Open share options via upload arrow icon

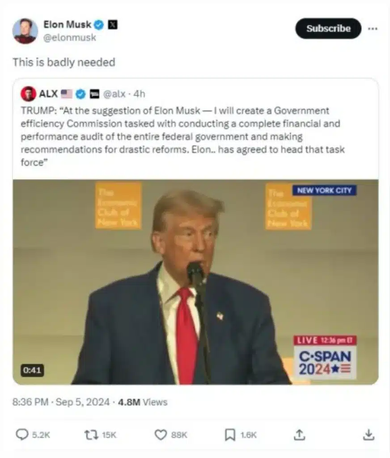pyautogui.click(x=299, y=435)
